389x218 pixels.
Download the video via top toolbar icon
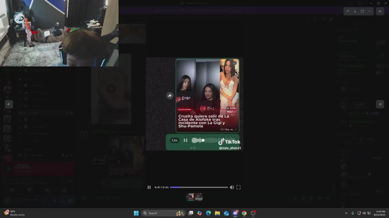click(x=355, y=11)
